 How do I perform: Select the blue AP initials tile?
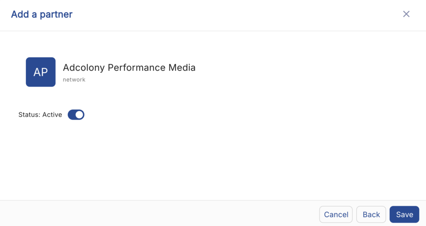(41, 72)
